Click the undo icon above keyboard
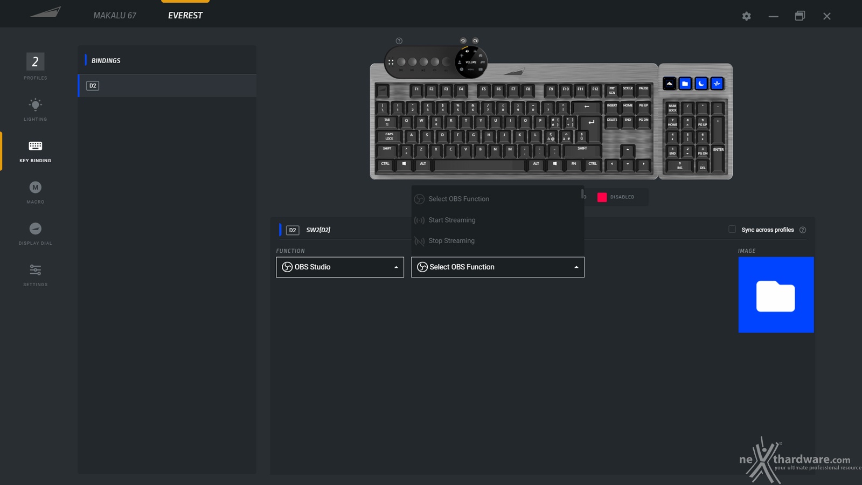Viewport: 862px width, 485px height. click(x=463, y=41)
